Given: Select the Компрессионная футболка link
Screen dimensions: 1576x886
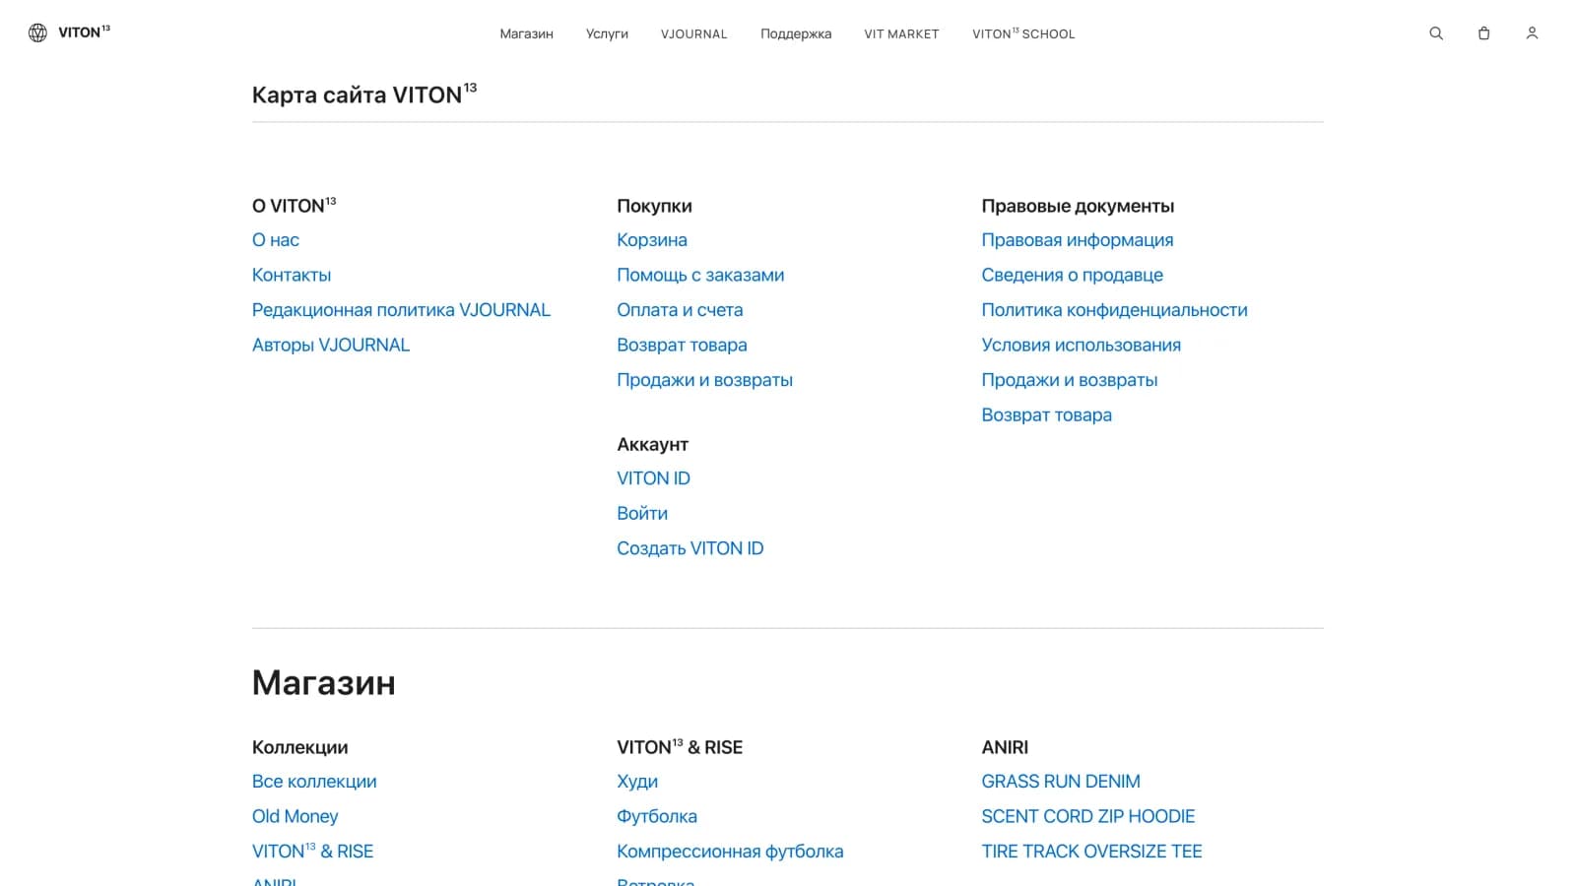Looking at the screenshot, I should (730, 852).
